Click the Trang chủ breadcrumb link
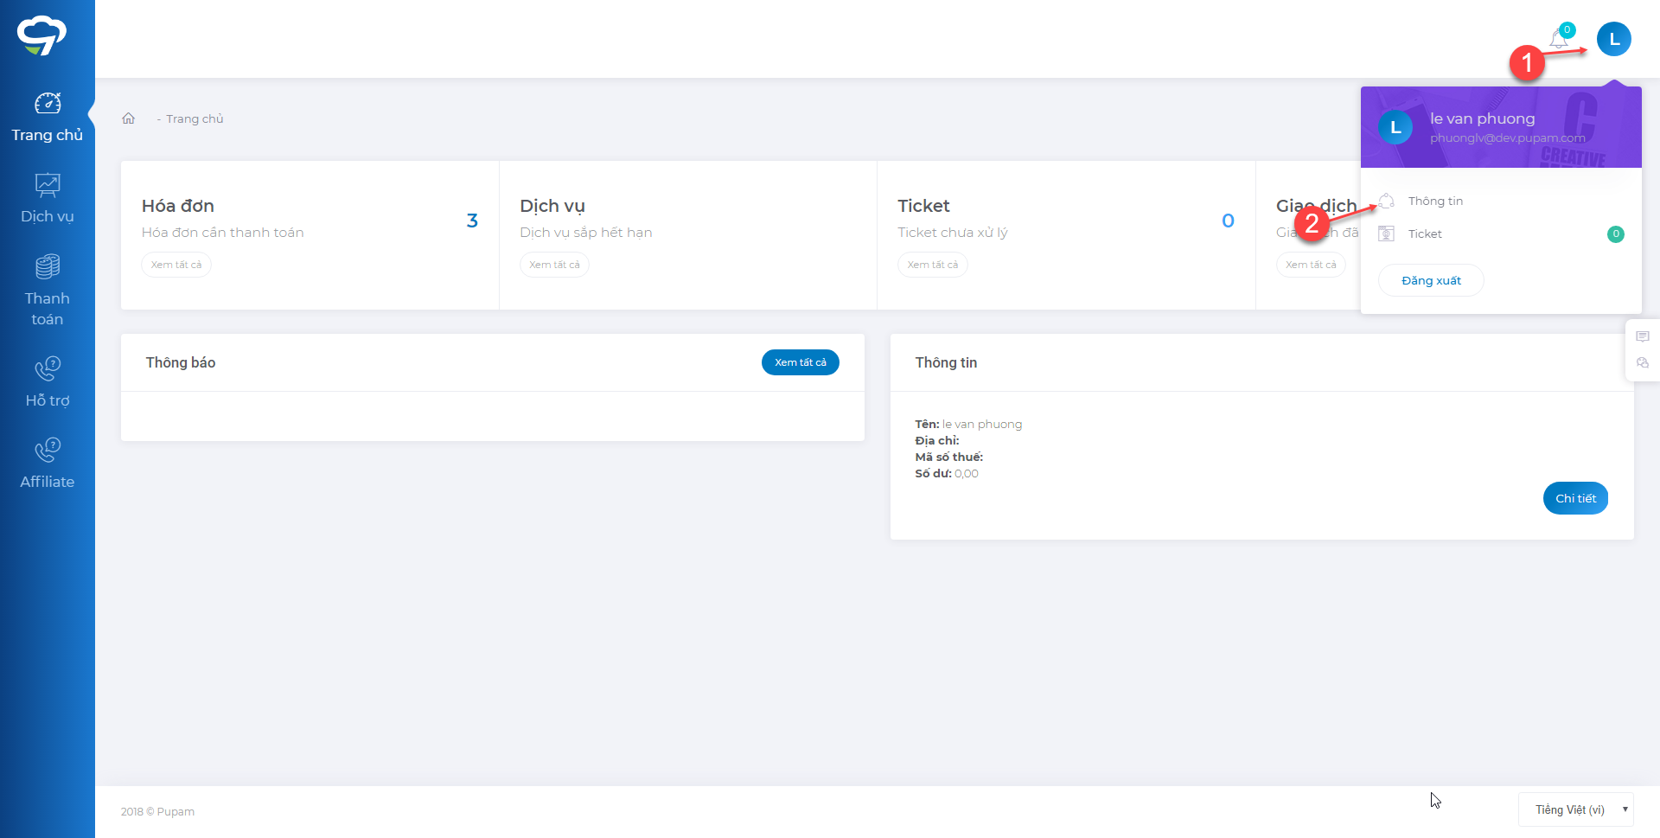Screen dimensions: 1660x838 pos(195,118)
